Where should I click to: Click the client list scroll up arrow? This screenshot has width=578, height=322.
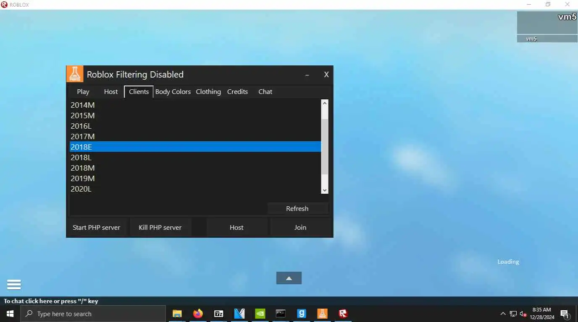pyautogui.click(x=325, y=103)
